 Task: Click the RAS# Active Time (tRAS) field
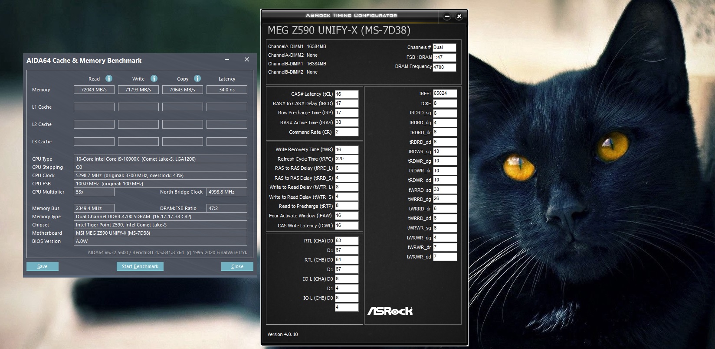tap(347, 123)
